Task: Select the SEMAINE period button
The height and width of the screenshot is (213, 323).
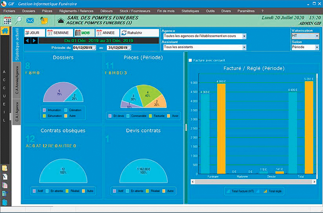Action: [x=59, y=33]
